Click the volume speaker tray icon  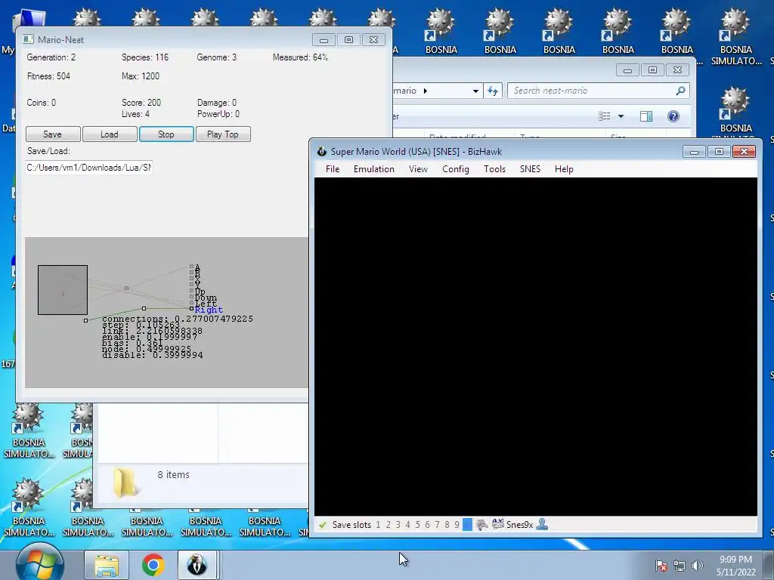[698, 566]
